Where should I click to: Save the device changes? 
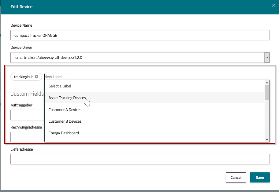259,178
